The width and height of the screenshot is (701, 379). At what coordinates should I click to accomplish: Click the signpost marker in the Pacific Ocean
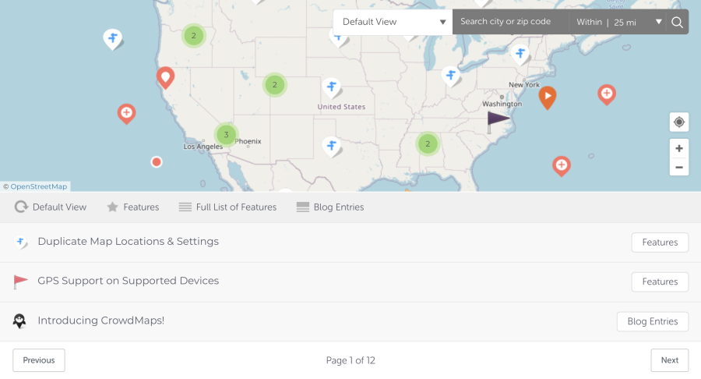click(113, 38)
